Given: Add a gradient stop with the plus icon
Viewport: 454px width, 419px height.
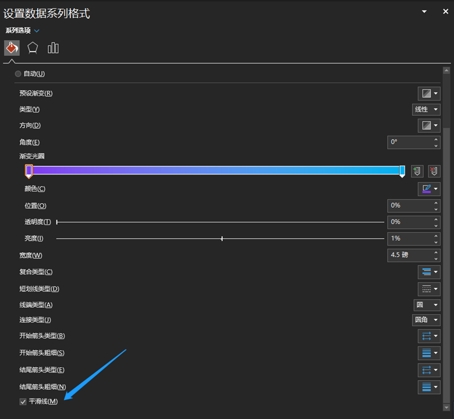Looking at the screenshot, I should tap(417, 171).
